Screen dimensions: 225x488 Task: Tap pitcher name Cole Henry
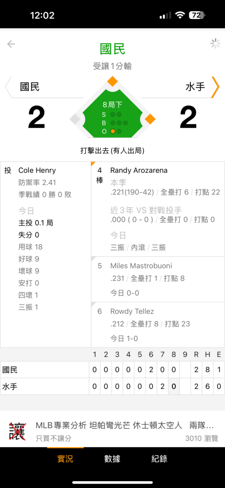pos(37,170)
